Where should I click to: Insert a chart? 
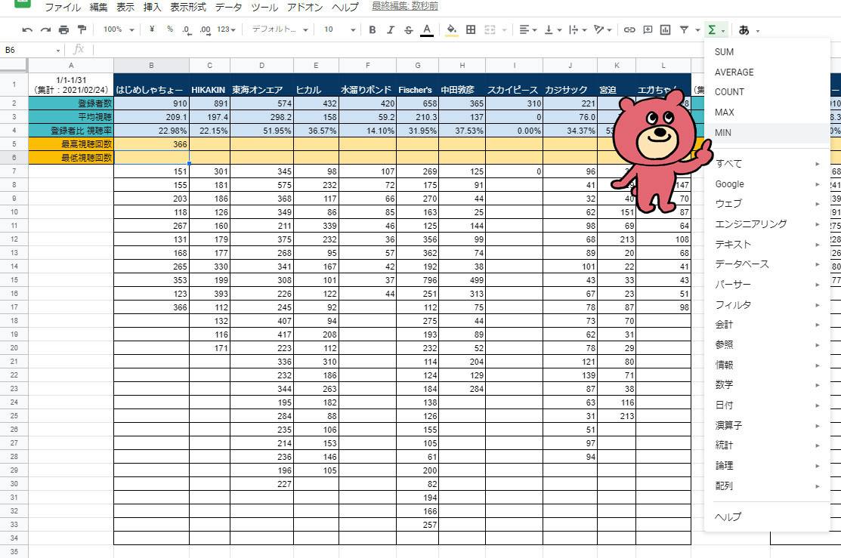point(666,30)
